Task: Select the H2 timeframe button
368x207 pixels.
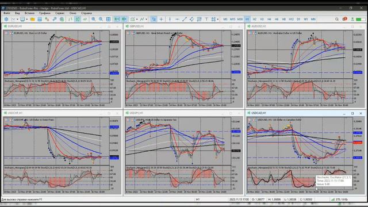Action: coord(254,19)
